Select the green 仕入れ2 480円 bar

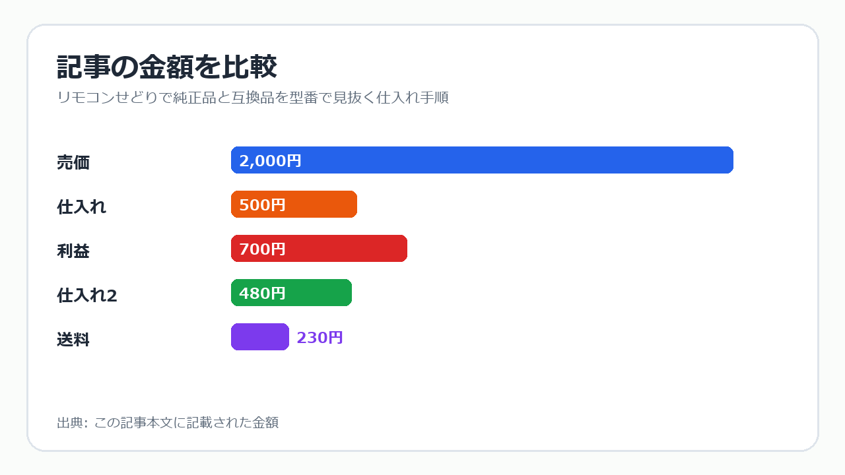click(x=291, y=293)
